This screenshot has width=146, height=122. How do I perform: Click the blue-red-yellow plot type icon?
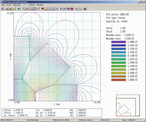pos(42,9)
